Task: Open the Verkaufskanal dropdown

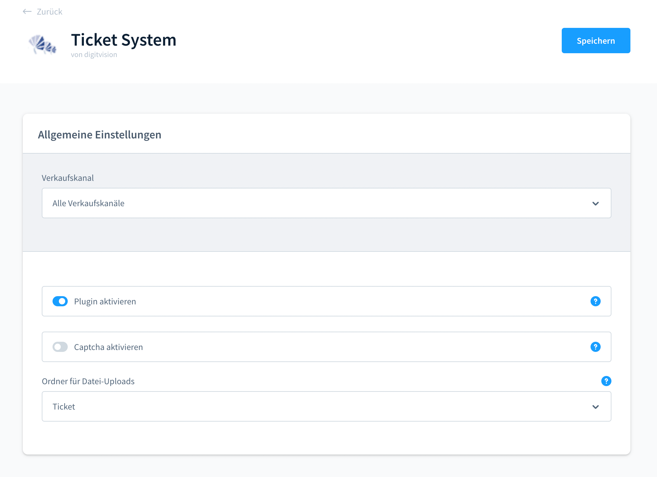Action: pos(326,203)
